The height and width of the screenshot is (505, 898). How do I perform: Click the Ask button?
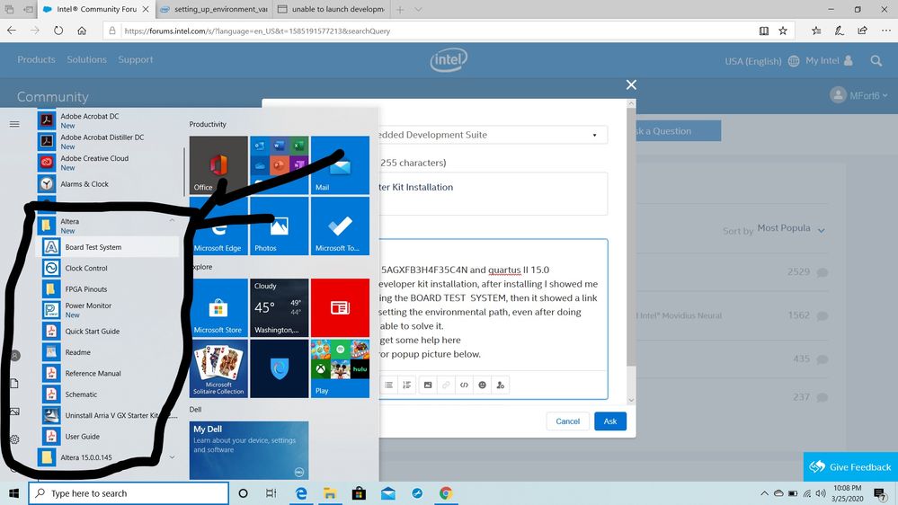pyautogui.click(x=610, y=421)
